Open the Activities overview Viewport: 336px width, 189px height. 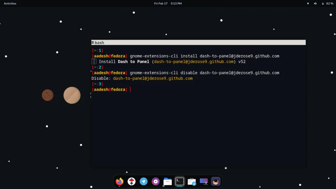(10, 4)
